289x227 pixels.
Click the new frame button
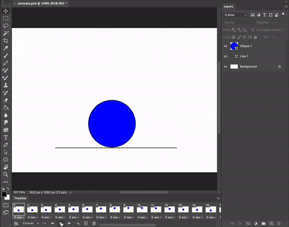click(x=86, y=223)
